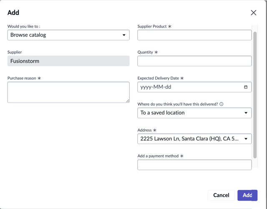Screen dimensions: 267x209
Task: Open the Address dropdown
Action: (194, 139)
